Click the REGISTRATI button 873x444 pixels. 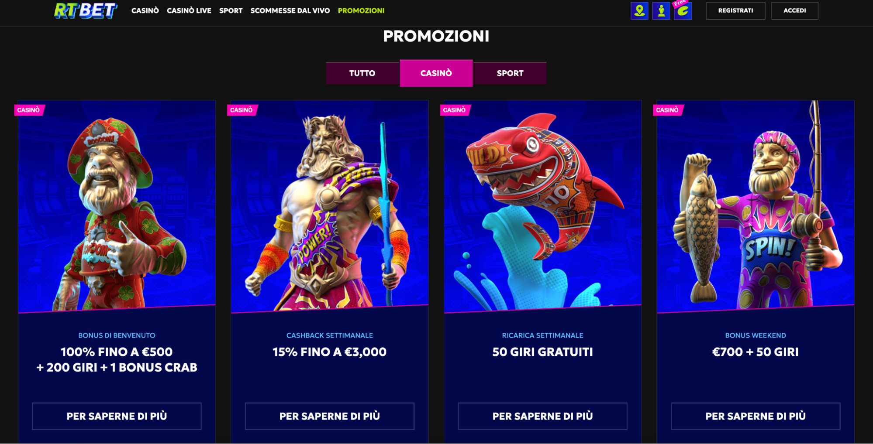735,10
